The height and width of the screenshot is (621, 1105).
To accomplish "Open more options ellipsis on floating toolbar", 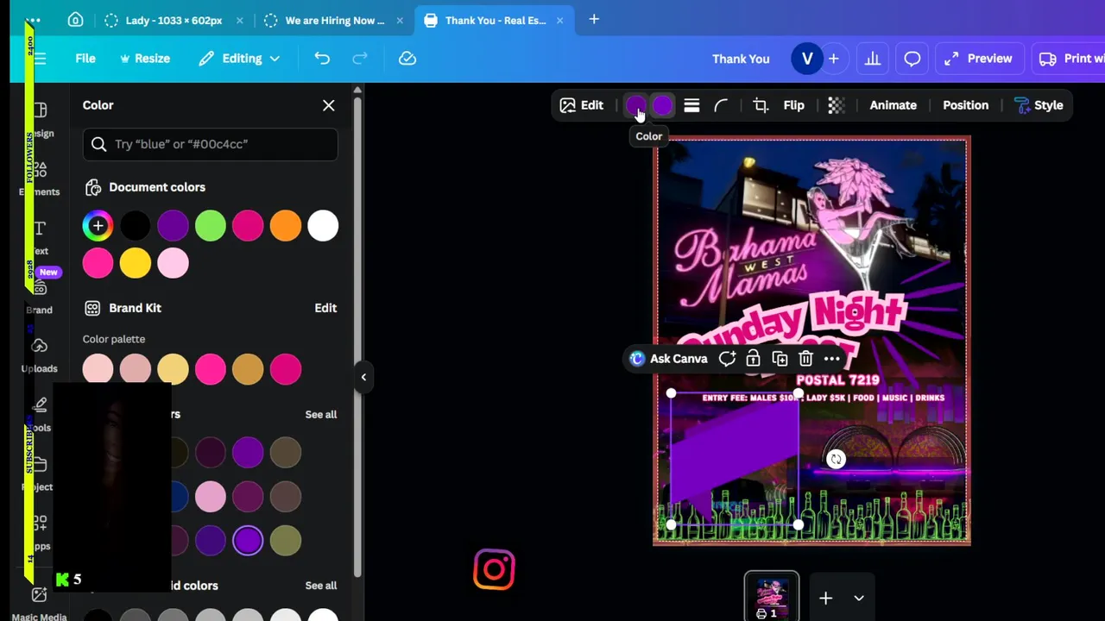I will [x=832, y=359].
